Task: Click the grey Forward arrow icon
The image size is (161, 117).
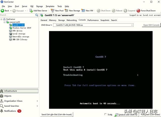Action: tap(14, 11)
